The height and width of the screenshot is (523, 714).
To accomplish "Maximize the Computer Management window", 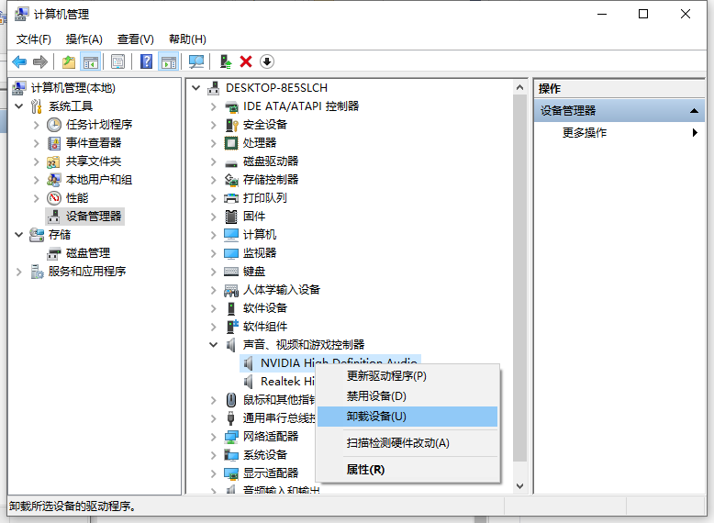I will (x=643, y=14).
